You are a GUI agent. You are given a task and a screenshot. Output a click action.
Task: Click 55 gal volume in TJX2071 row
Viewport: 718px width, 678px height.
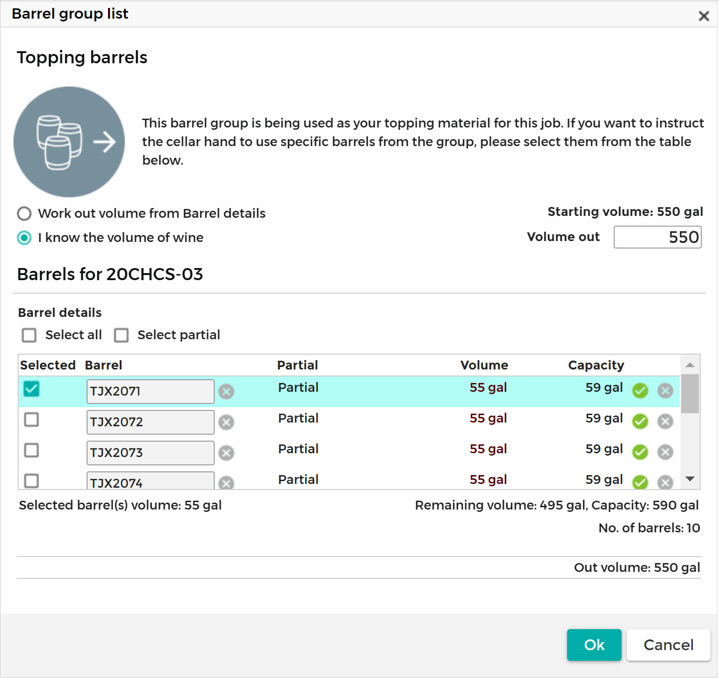point(488,388)
